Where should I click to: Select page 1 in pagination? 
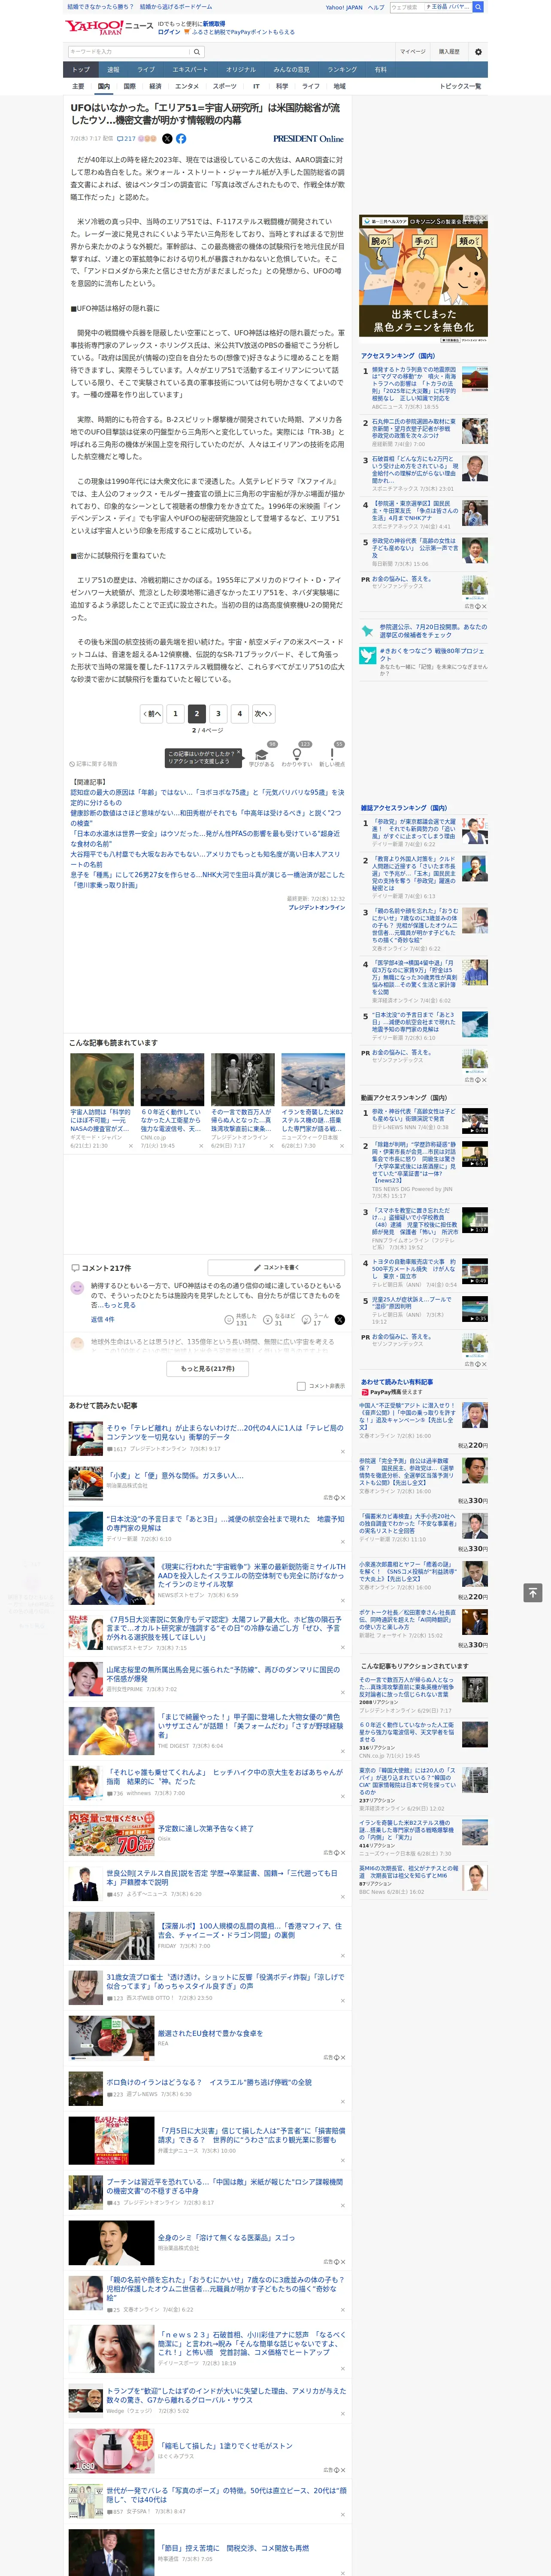click(175, 713)
